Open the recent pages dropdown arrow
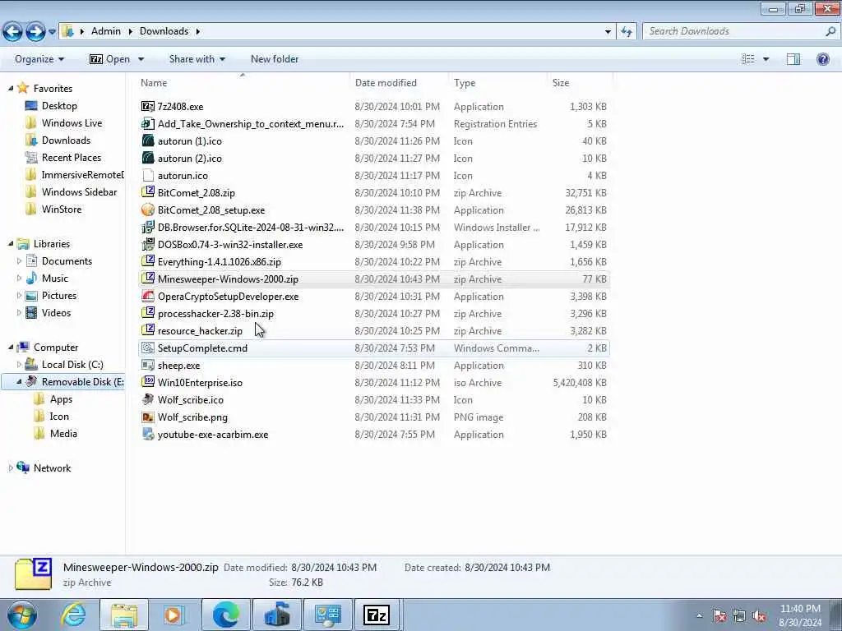842x631 pixels. tap(52, 32)
